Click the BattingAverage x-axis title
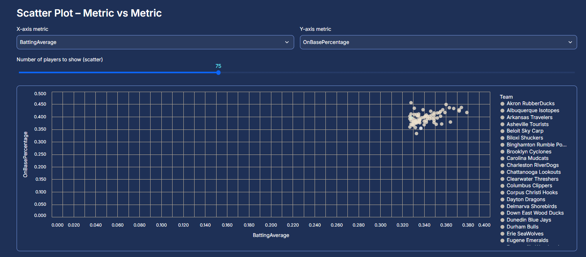This screenshot has height=257, width=586. (x=271, y=235)
